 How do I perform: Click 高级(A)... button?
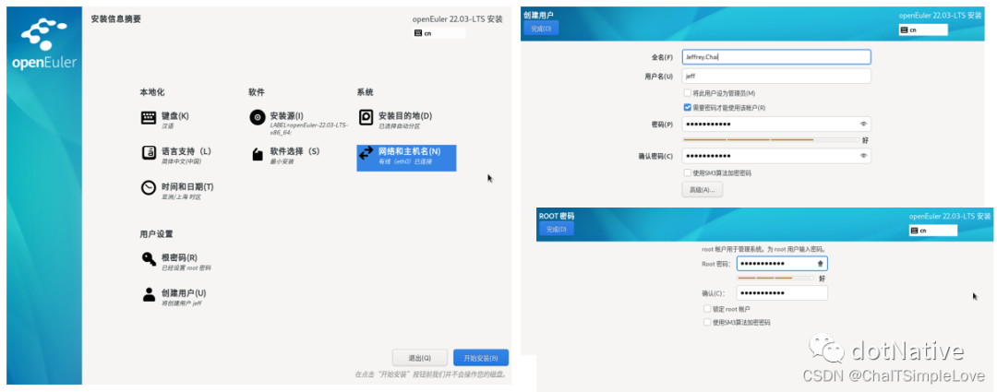[x=702, y=189]
